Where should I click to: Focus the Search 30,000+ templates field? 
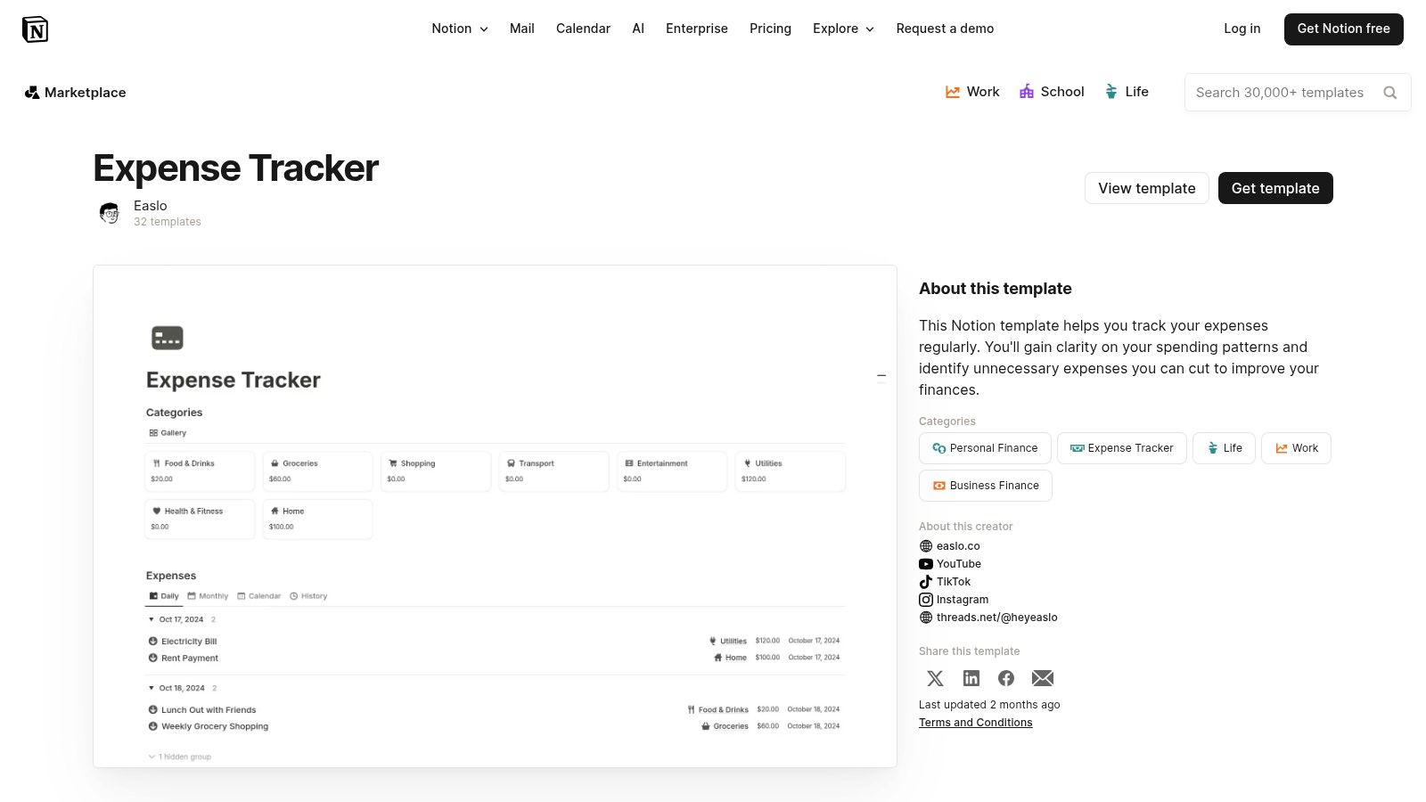1280,93
